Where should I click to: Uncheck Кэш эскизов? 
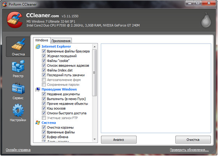(44, 108)
